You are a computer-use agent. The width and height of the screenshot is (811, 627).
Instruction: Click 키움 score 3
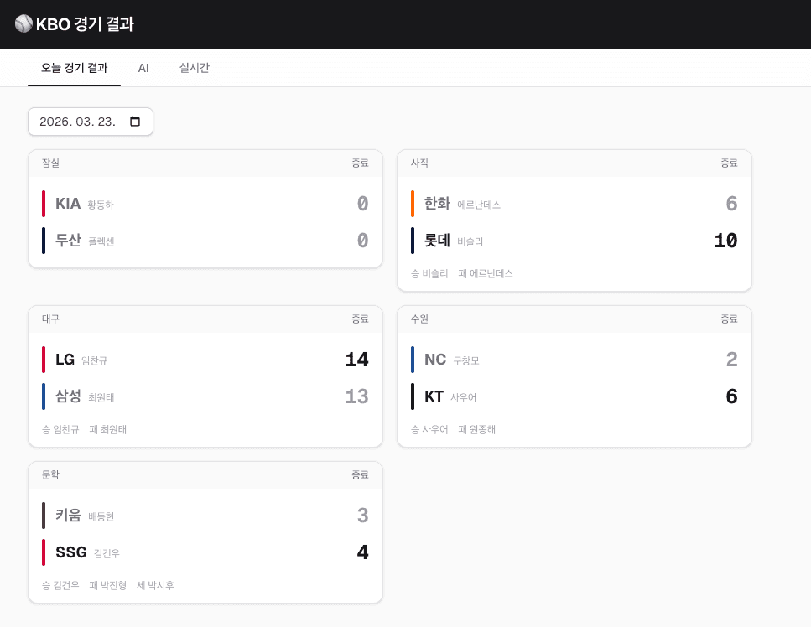[362, 516]
